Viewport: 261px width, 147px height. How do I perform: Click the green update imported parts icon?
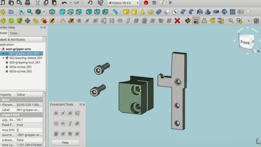click(x=11, y=21)
